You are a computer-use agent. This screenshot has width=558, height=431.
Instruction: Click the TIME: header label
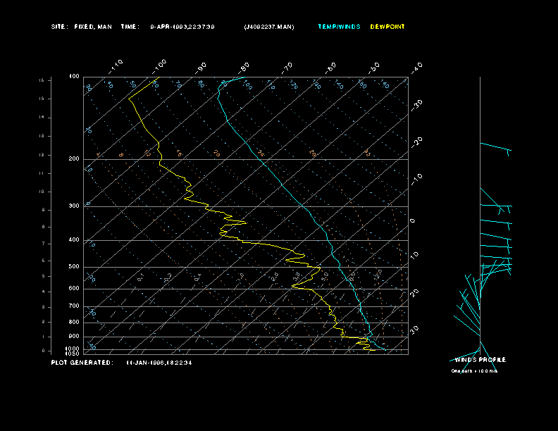click(x=130, y=27)
